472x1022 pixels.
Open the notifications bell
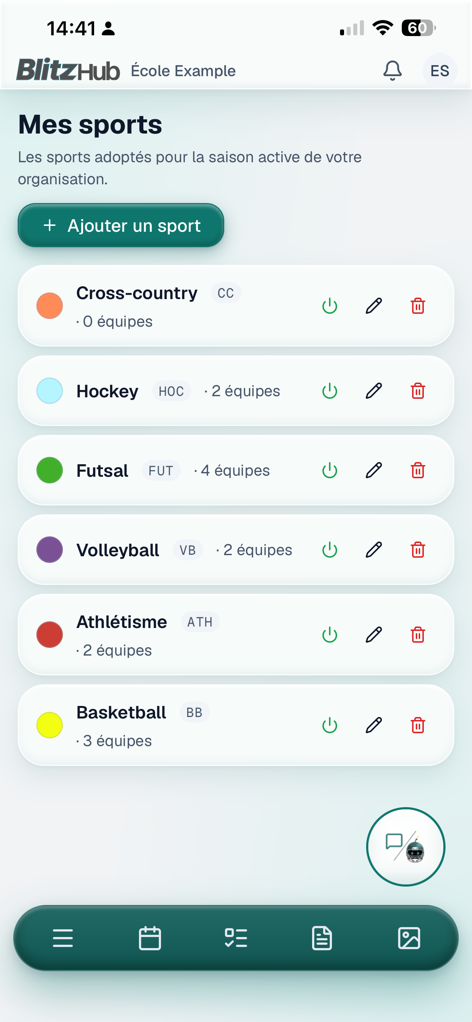pyautogui.click(x=392, y=71)
